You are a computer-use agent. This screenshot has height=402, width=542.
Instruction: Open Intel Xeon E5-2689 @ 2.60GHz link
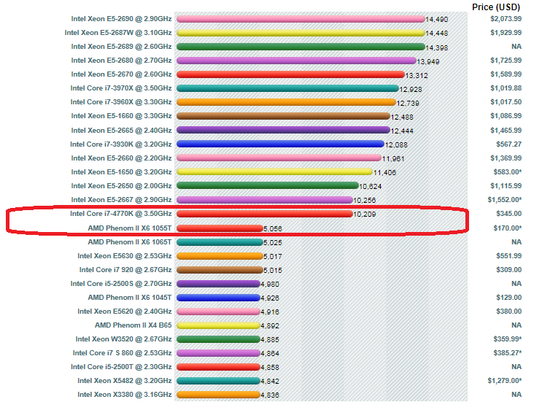coord(121,47)
